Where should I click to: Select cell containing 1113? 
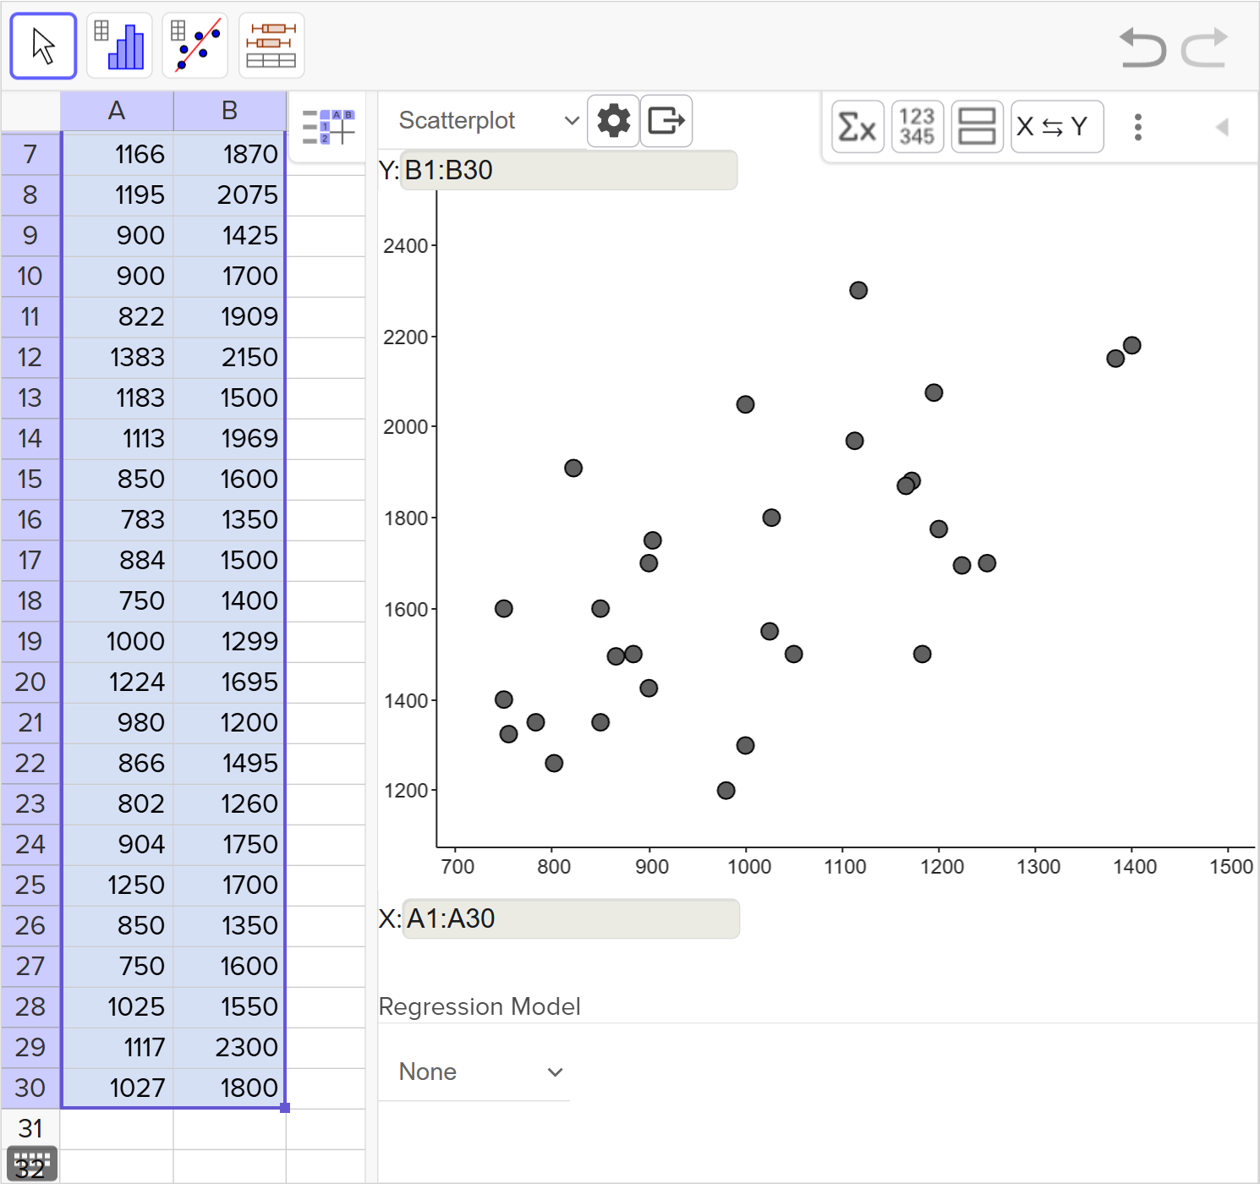point(117,439)
